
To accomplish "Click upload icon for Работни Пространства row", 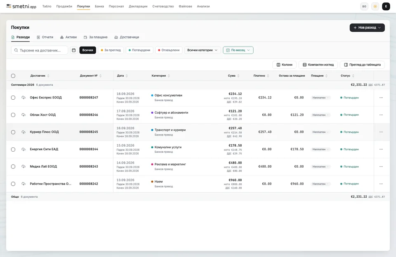I will 24,184.
